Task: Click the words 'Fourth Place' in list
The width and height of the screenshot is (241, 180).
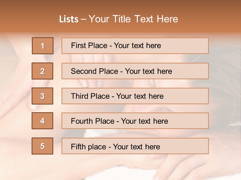Action: [93, 121]
